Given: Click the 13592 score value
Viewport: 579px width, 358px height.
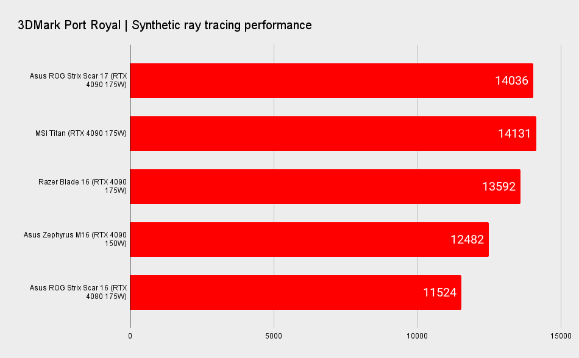Looking at the screenshot, I should 499,186.
